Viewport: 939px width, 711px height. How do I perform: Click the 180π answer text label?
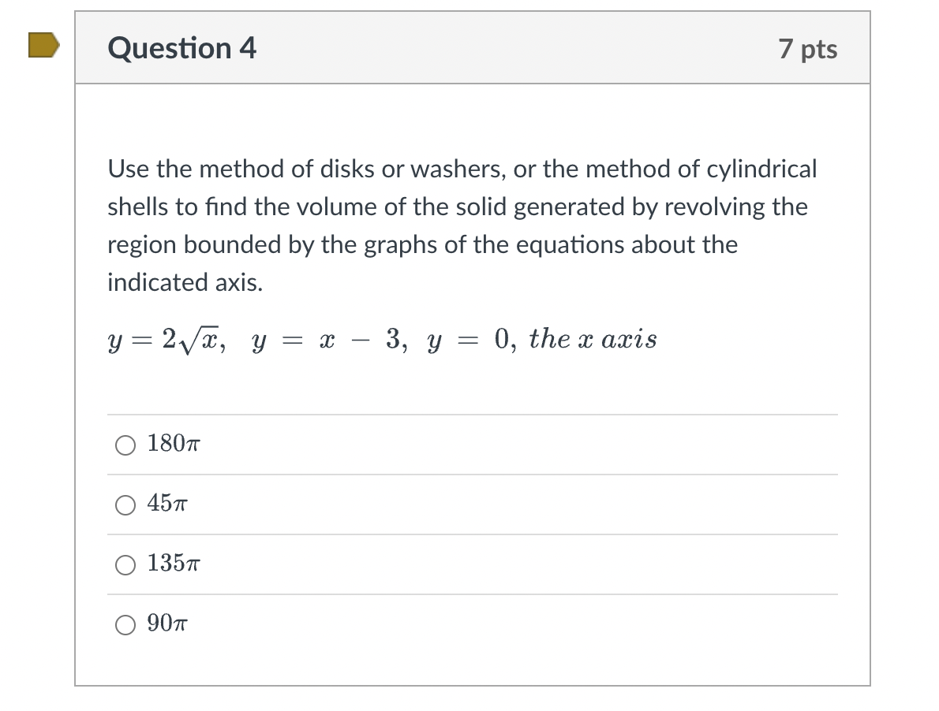(x=174, y=443)
